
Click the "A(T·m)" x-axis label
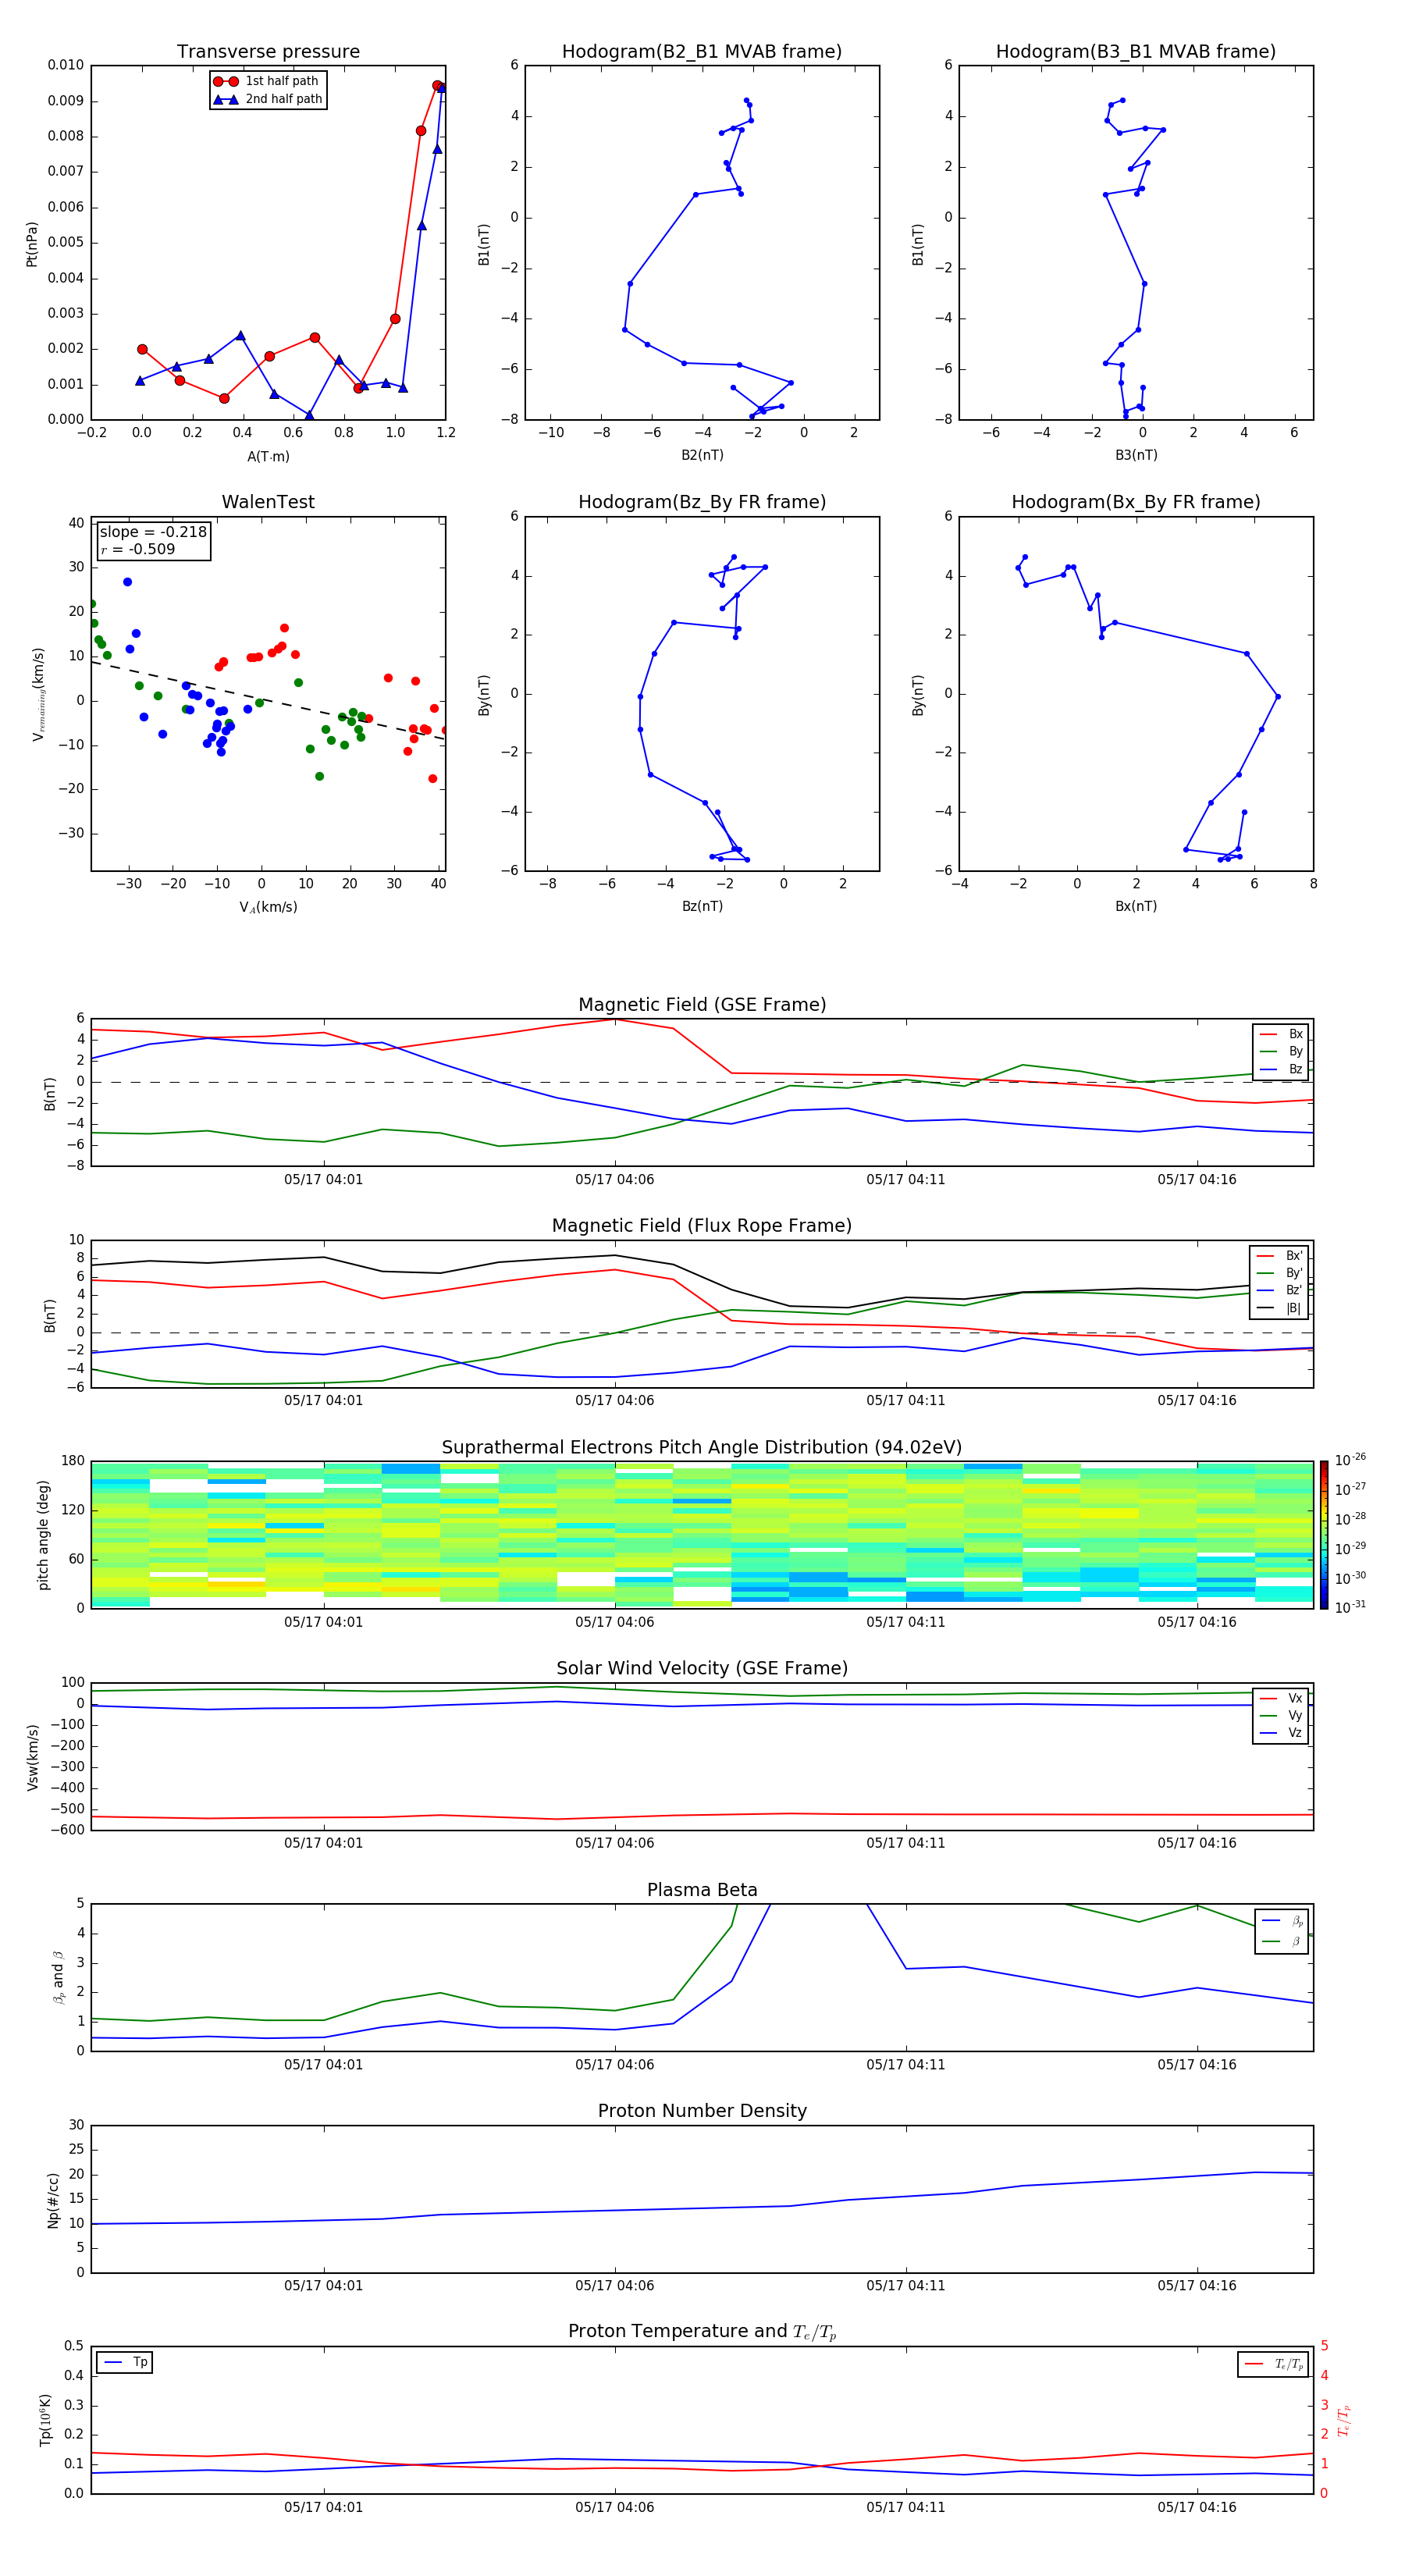[x=268, y=457]
